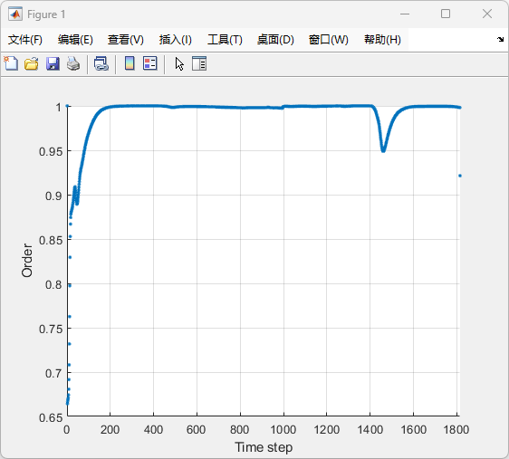Click the y-axis tick label 0.65
Image resolution: width=509 pixels, height=459 pixels.
(x=51, y=417)
